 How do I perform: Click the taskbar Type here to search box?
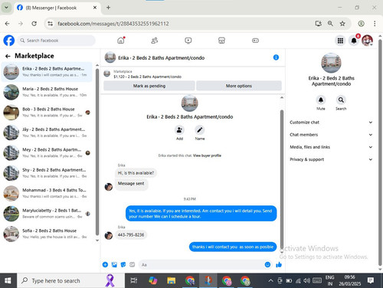[70, 280]
